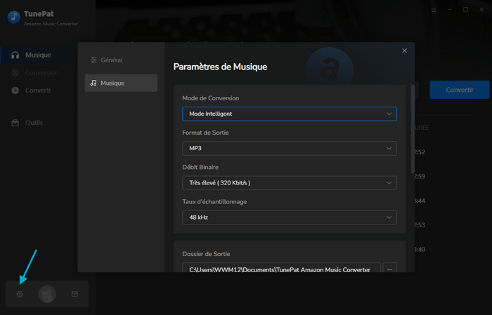Click the Paramètres de Musique heading

220,67
